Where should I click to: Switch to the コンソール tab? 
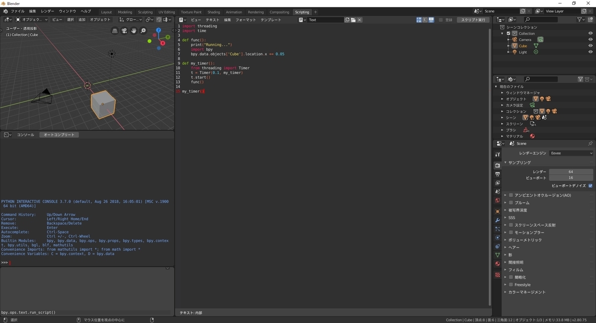pos(26,135)
